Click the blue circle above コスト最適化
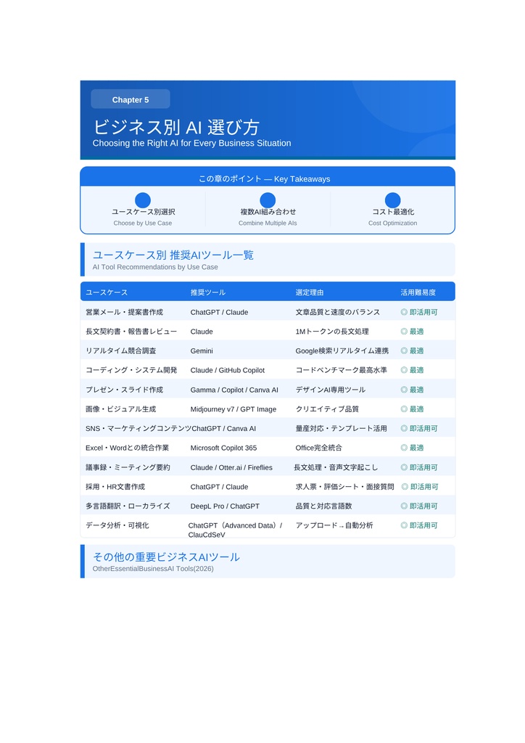The height and width of the screenshot is (743, 525). click(x=392, y=200)
